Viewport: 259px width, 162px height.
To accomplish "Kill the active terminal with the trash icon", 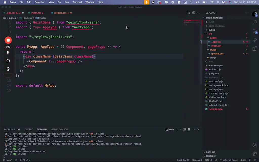I will point(189,129).
